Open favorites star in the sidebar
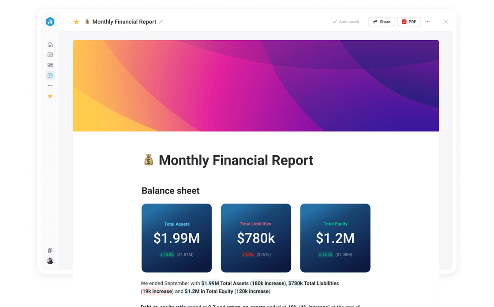This screenshot has height=307, width=494. click(x=50, y=96)
